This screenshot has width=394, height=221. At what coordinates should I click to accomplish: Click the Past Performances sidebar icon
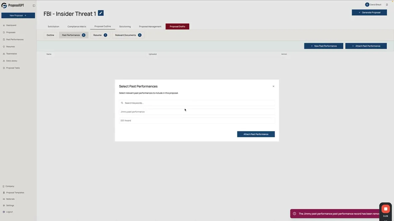click(4, 39)
